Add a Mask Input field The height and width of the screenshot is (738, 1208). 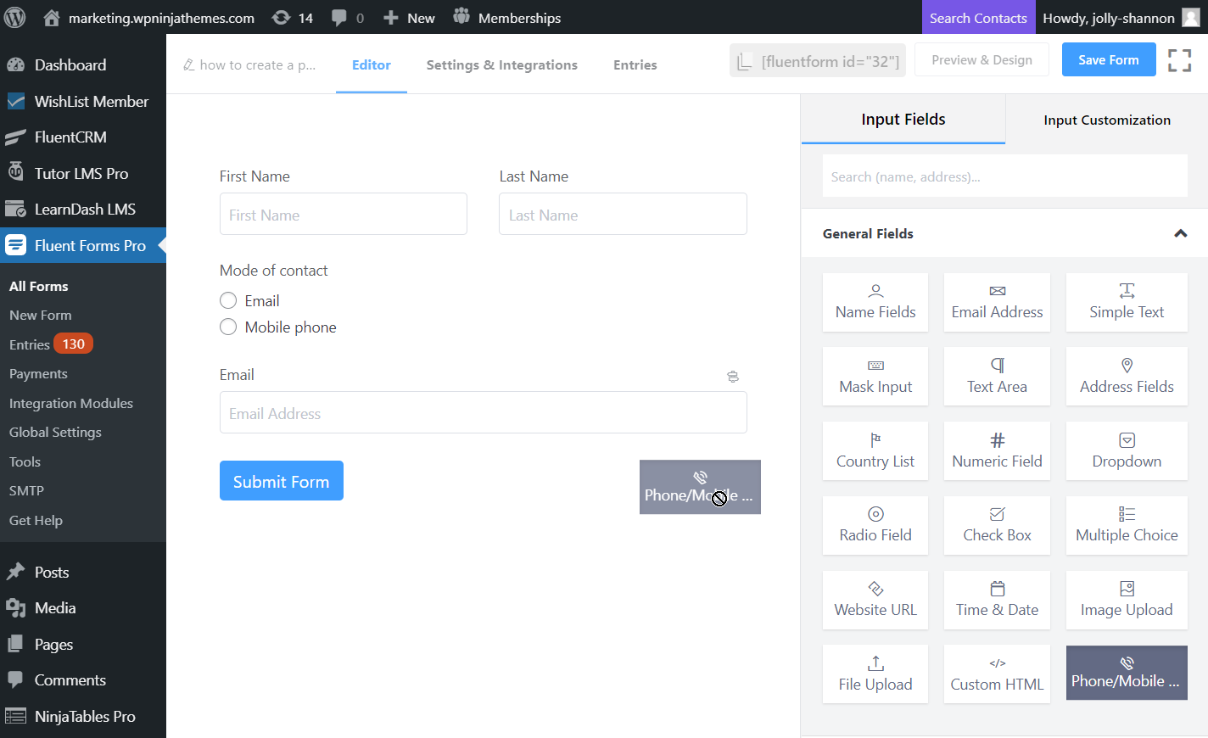point(875,376)
